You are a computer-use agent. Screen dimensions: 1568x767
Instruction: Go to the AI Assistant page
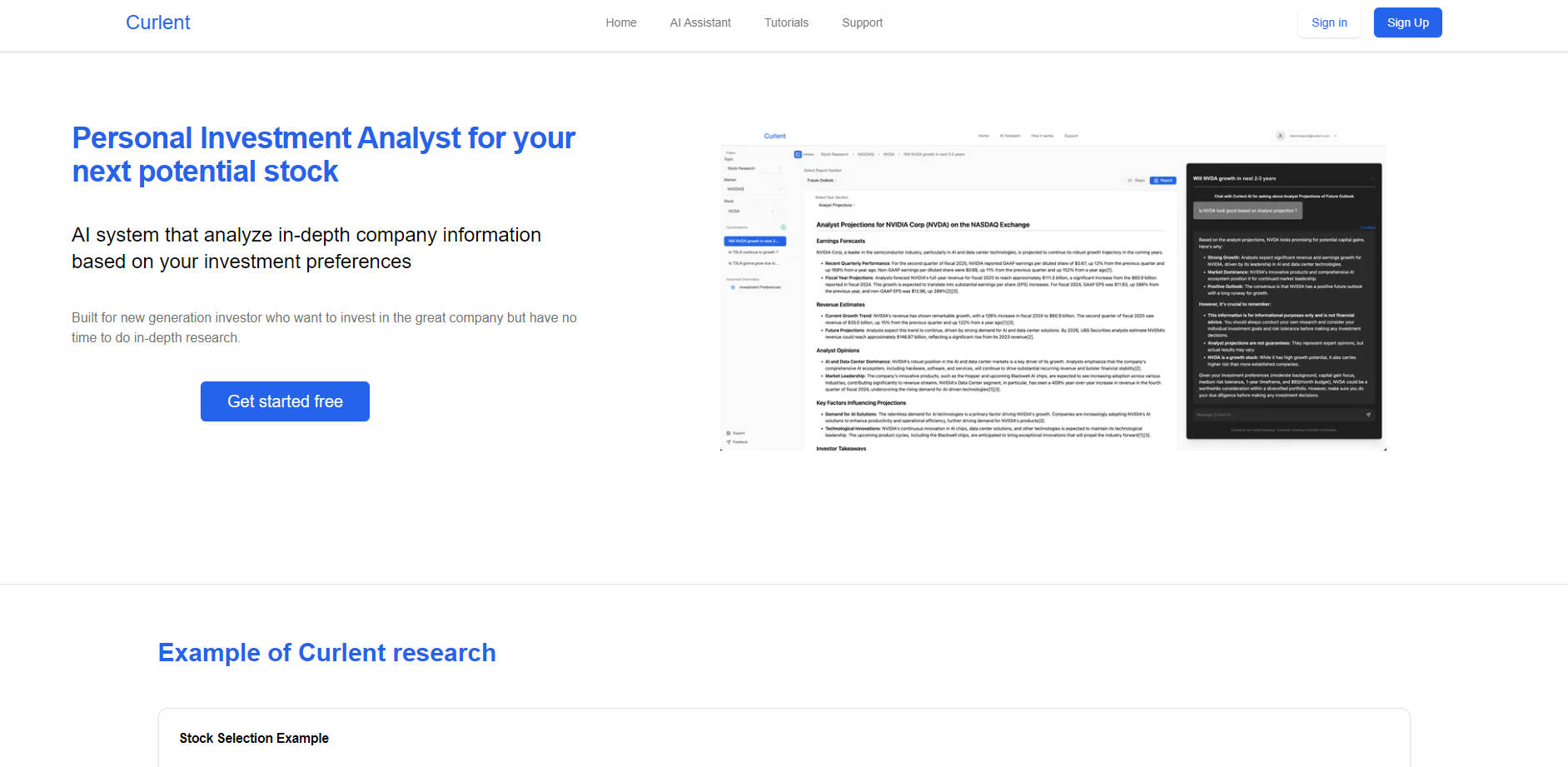pyautogui.click(x=699, y=22)
